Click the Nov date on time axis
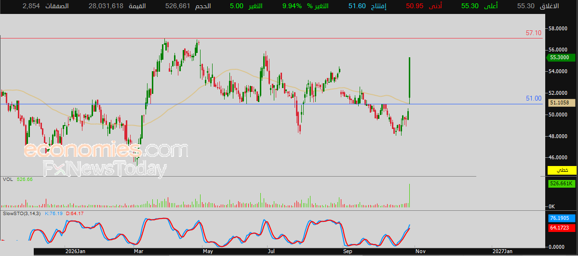 click(x=420, y=251)
